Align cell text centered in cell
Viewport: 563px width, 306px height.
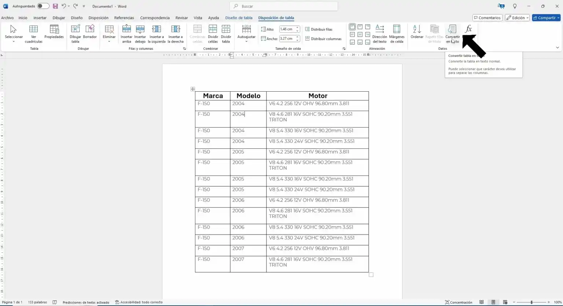(360, 34)
